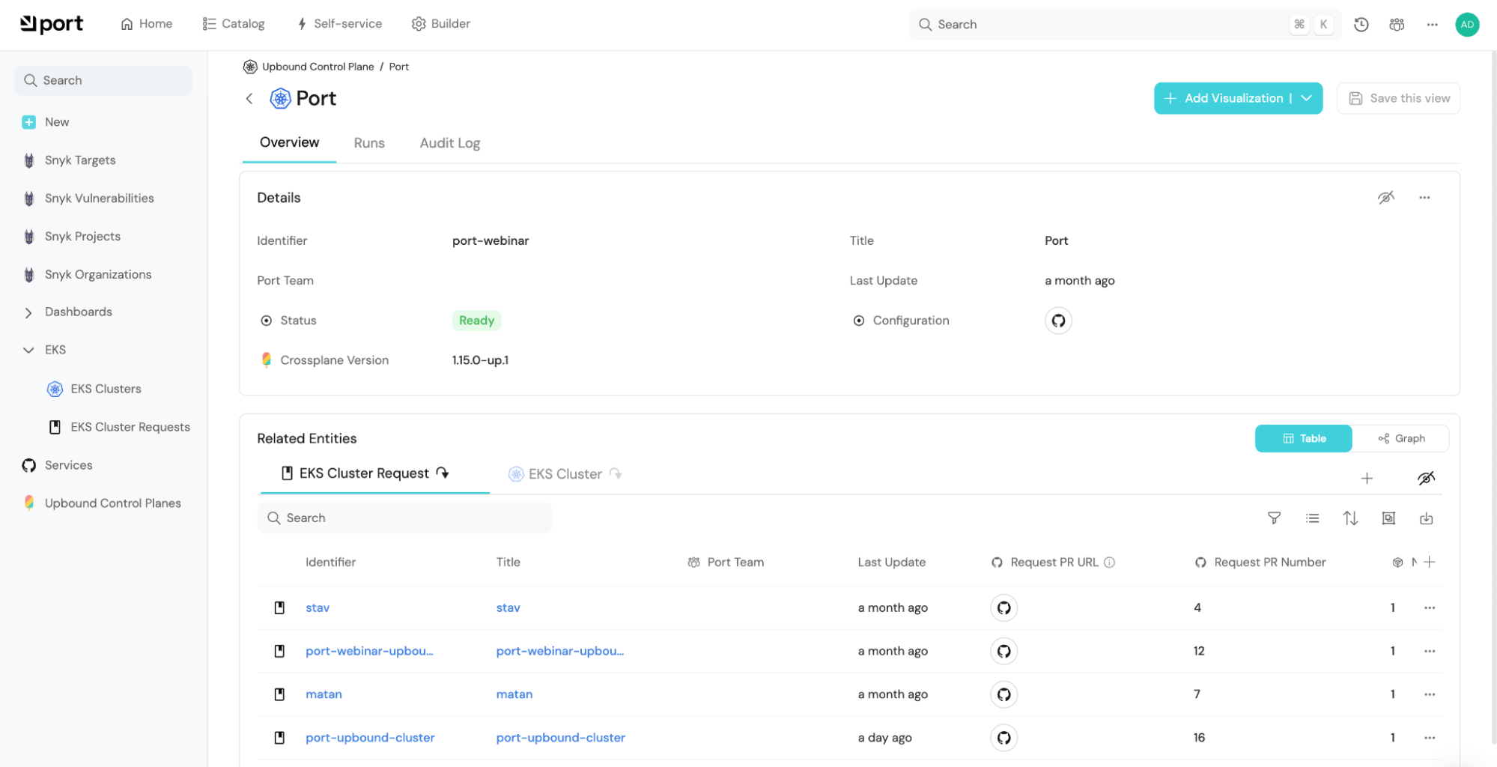Screen dimensions: 1497x767
Task: Go back using the arrow beside Port title
Action: coord(249,98)
